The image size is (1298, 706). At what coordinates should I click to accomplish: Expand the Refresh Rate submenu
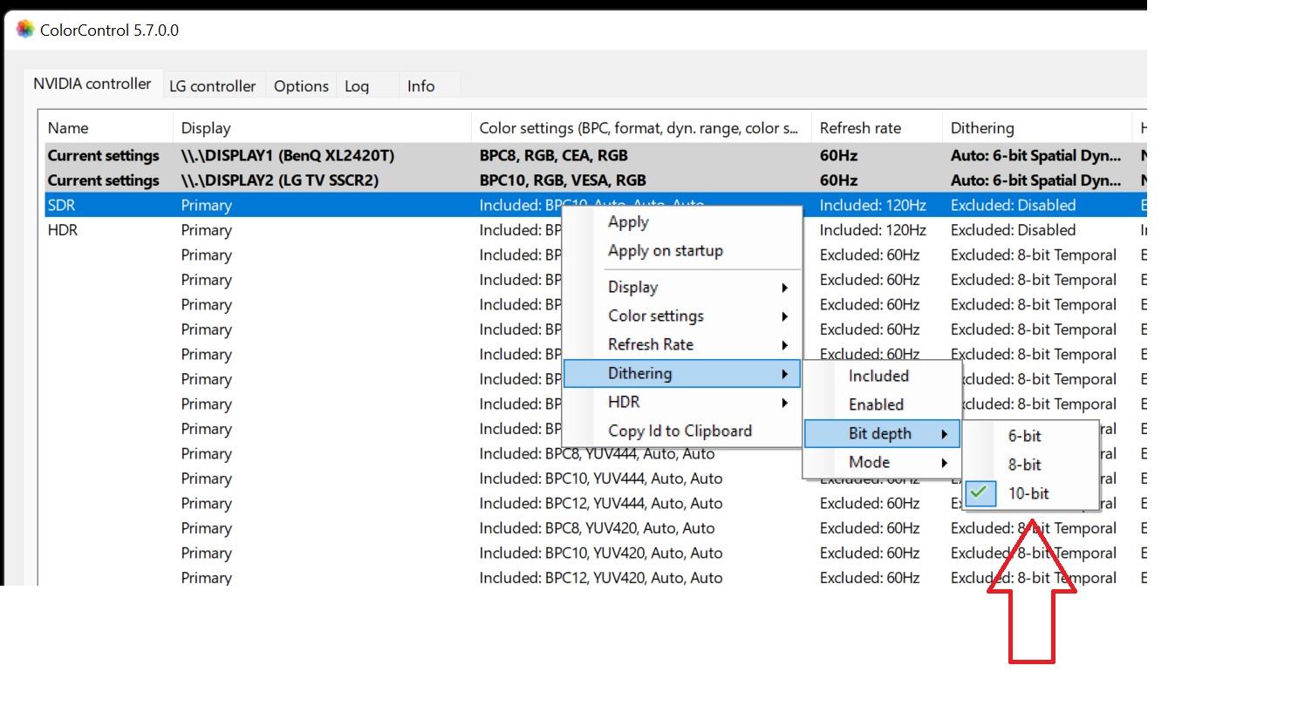681,344
